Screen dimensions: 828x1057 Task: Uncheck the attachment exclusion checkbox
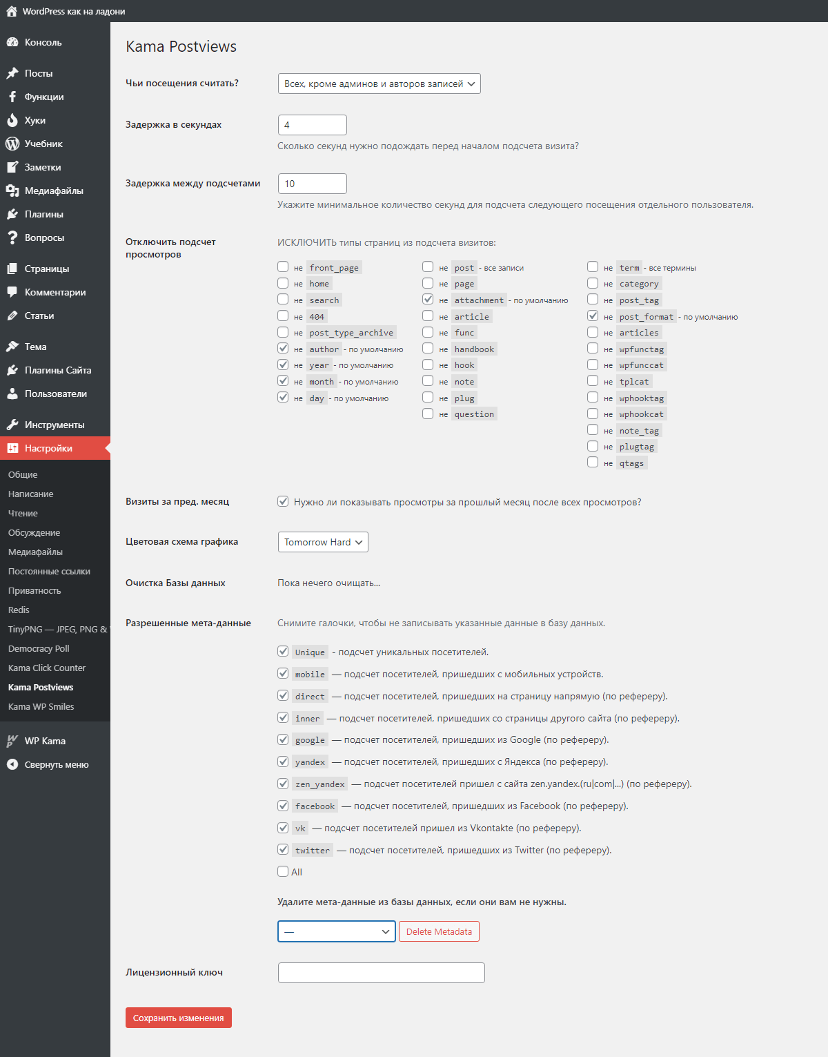coord(428,300)
